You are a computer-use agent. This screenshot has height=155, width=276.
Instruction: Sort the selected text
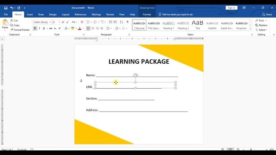click(122, 22)
